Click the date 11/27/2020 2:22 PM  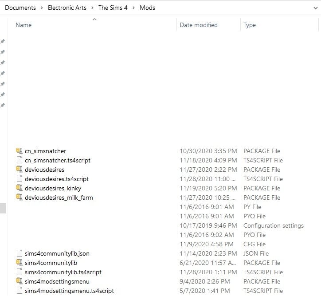coord(208,170)
